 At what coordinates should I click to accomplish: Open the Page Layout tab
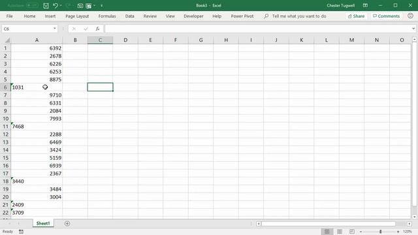pos(77,16)
